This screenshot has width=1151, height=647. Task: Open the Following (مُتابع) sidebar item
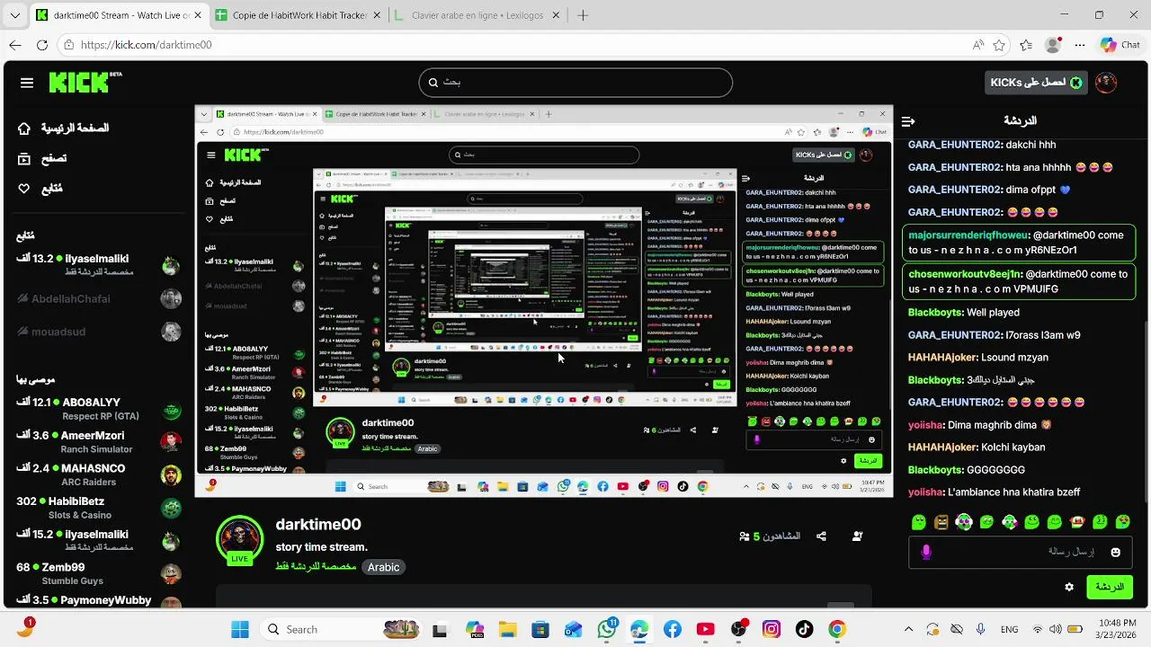click(x=40, y=189)
